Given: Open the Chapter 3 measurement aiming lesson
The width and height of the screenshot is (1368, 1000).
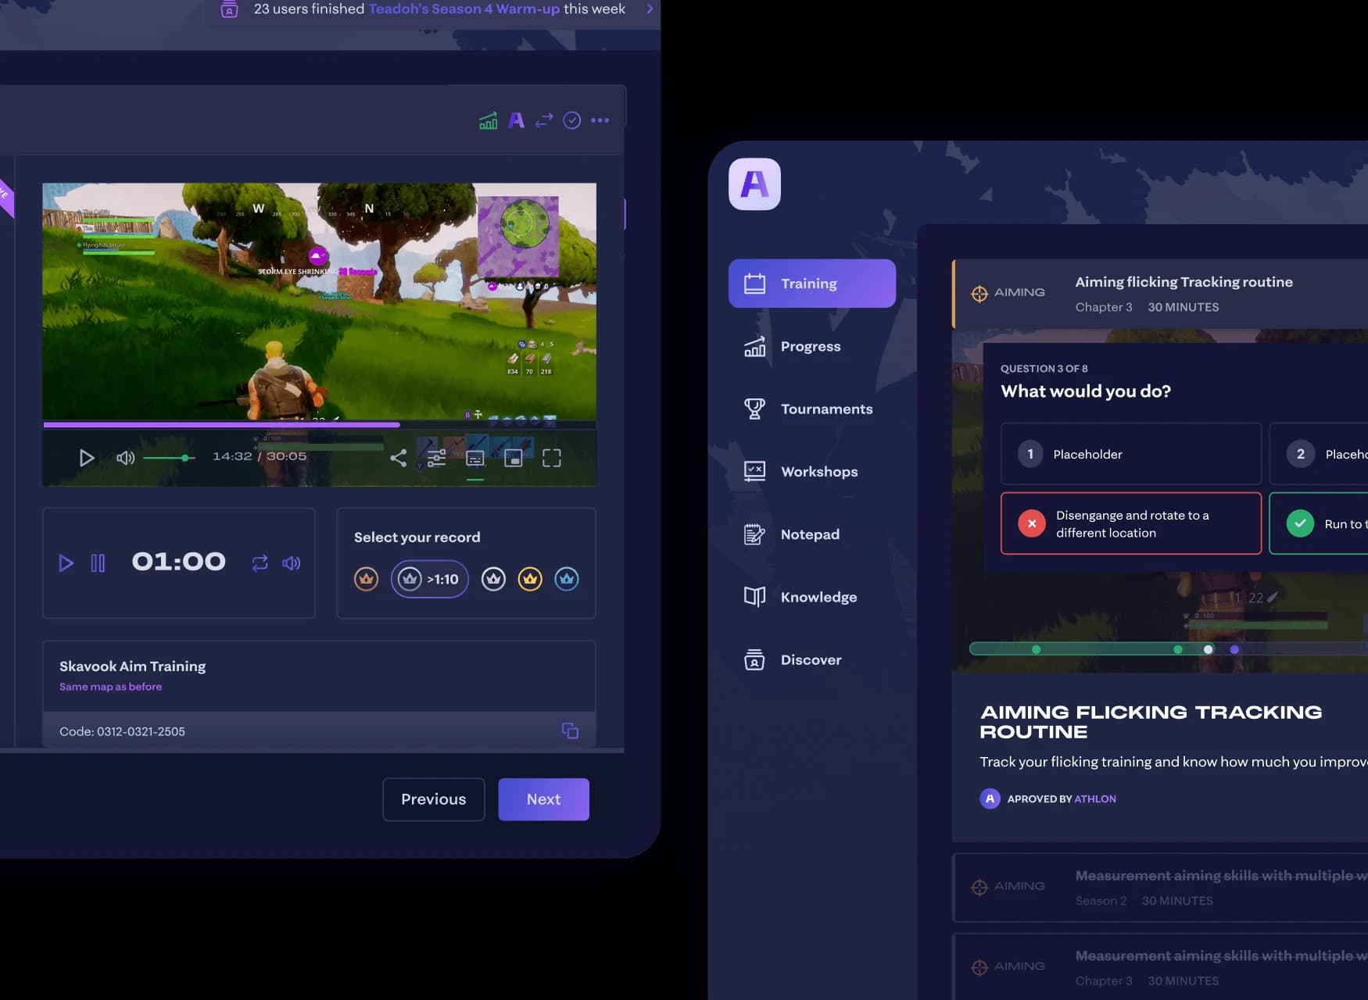Looking at the screenshot, I should [x=1160, y=967].
